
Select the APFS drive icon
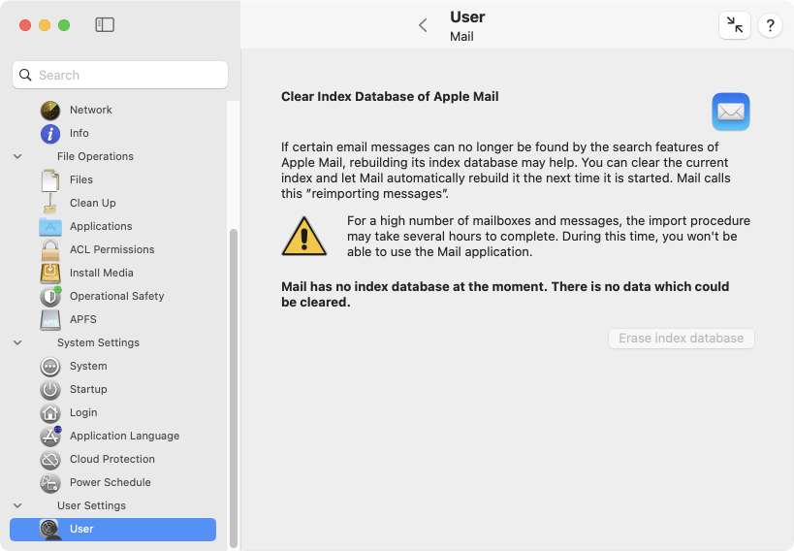pyautogui.click(x=50, y=320)
